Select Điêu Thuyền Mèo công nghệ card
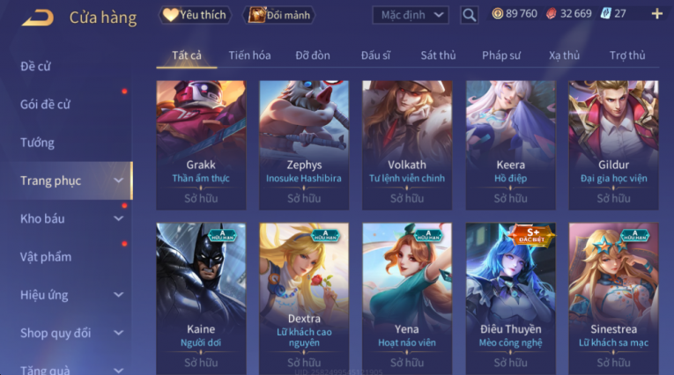The image size is (674, 375). pos(510,298)
